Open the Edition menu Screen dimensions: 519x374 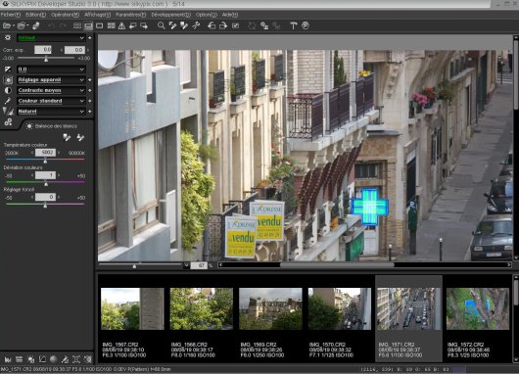(36, 15)
